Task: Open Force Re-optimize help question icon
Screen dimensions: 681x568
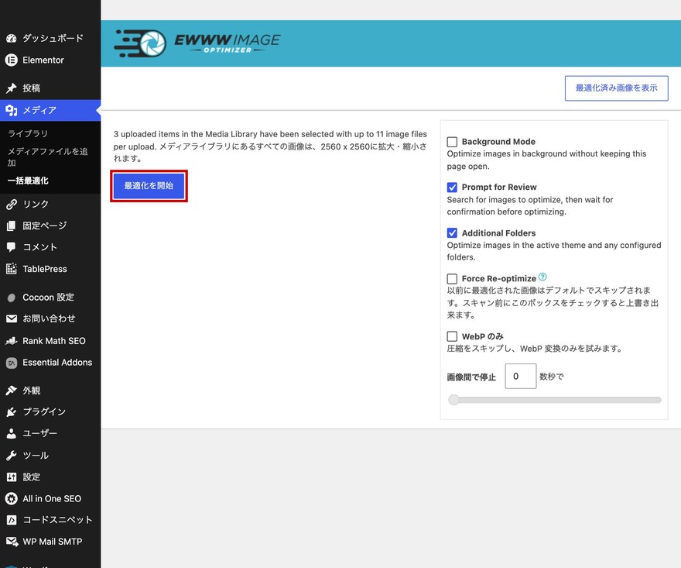Action: pos(542,277)
